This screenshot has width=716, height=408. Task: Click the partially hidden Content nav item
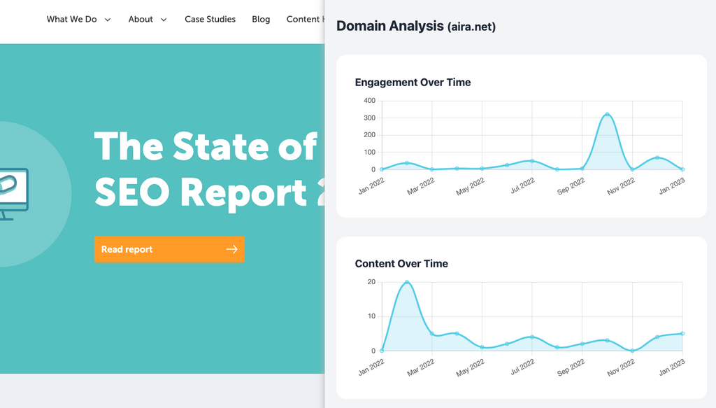click(305, 20)
